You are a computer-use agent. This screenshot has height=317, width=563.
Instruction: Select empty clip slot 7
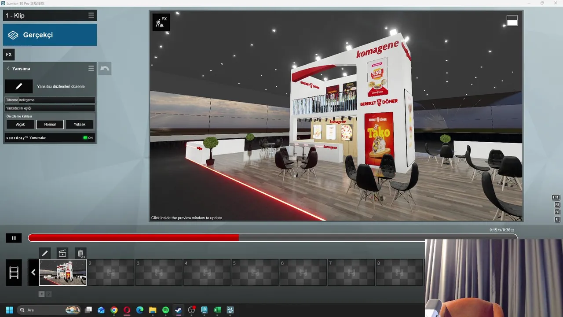tap(351, 273)
